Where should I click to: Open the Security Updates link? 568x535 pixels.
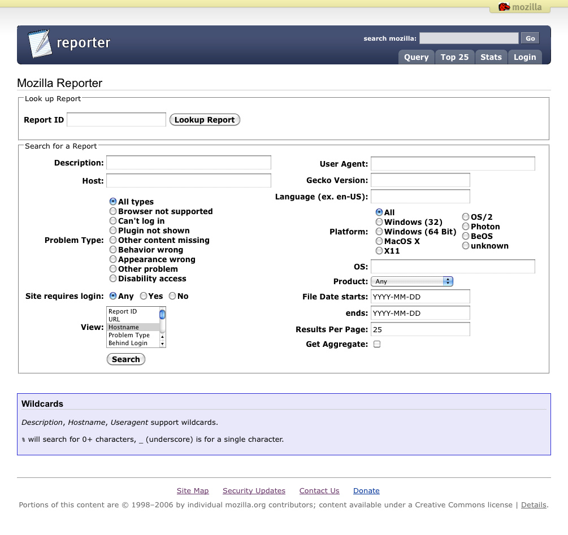(x=254, y=491)
